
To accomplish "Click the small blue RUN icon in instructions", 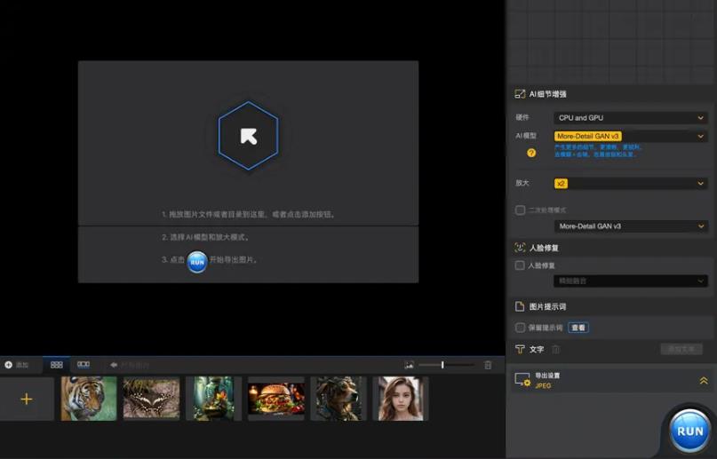I will click(x=197, y=262).
